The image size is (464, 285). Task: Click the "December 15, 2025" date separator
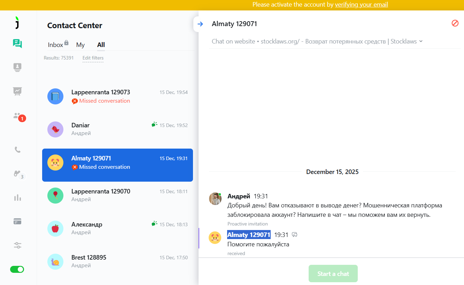click(x=332, y=172)
